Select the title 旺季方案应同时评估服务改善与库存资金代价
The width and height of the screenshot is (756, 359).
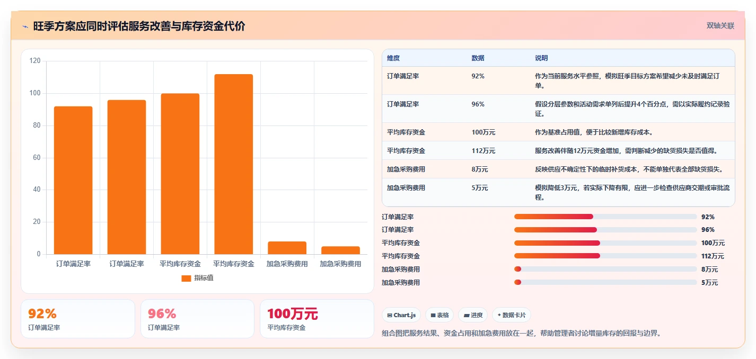click(139, 26)
